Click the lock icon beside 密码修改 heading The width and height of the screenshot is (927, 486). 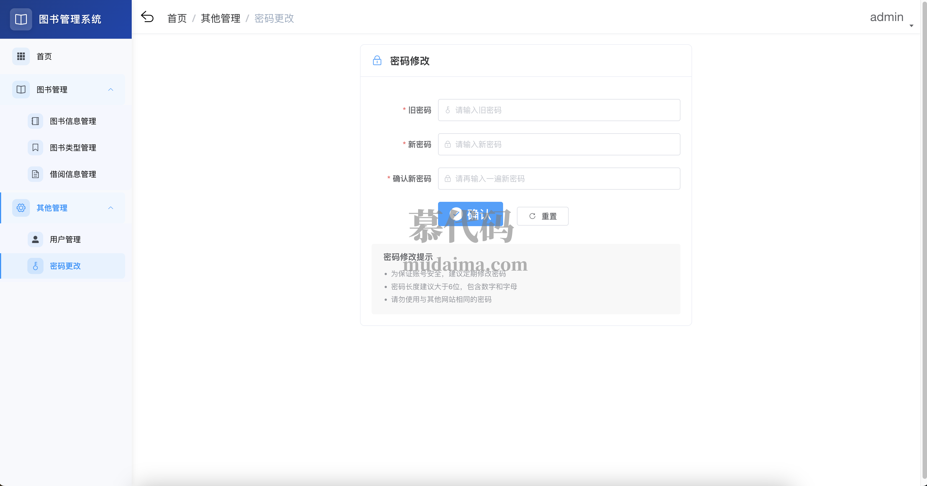point(377,61)
